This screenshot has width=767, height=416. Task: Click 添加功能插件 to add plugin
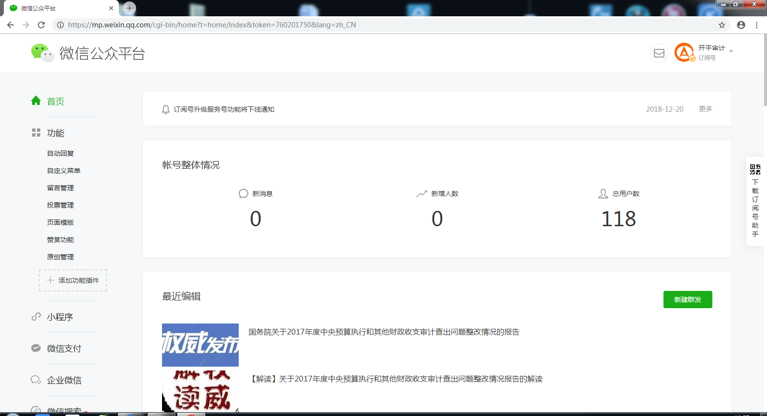pos(73,280)
